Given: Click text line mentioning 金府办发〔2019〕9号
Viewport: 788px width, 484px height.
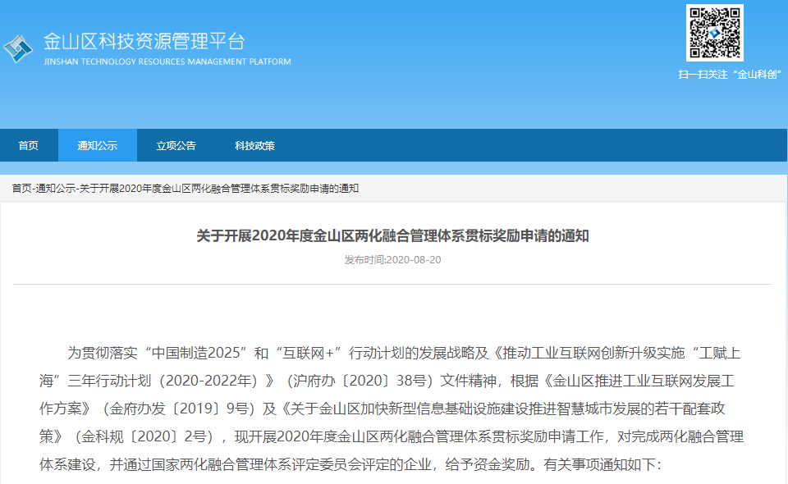Looking at the screenshot, I should coord(382,409).
